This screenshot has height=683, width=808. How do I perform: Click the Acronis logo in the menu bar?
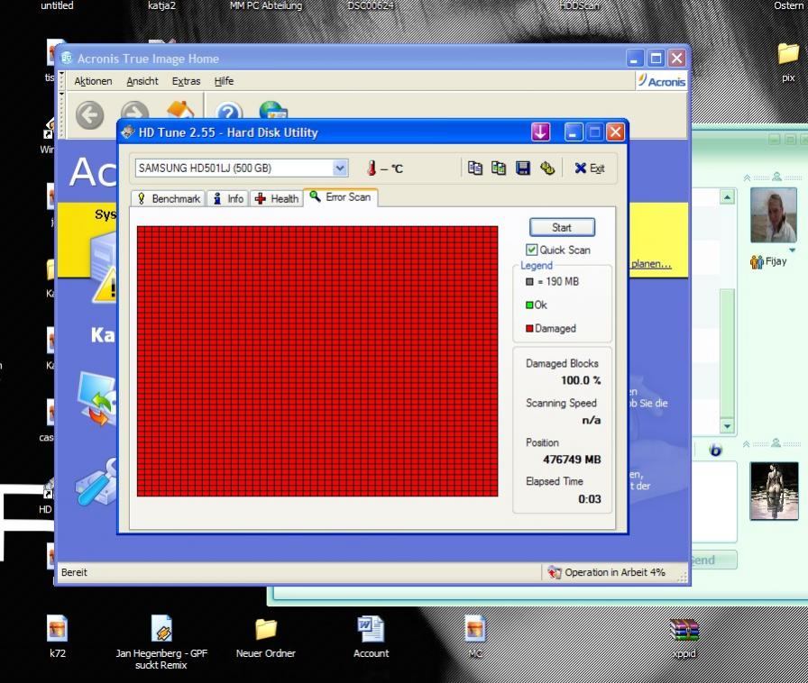point(662,81)
